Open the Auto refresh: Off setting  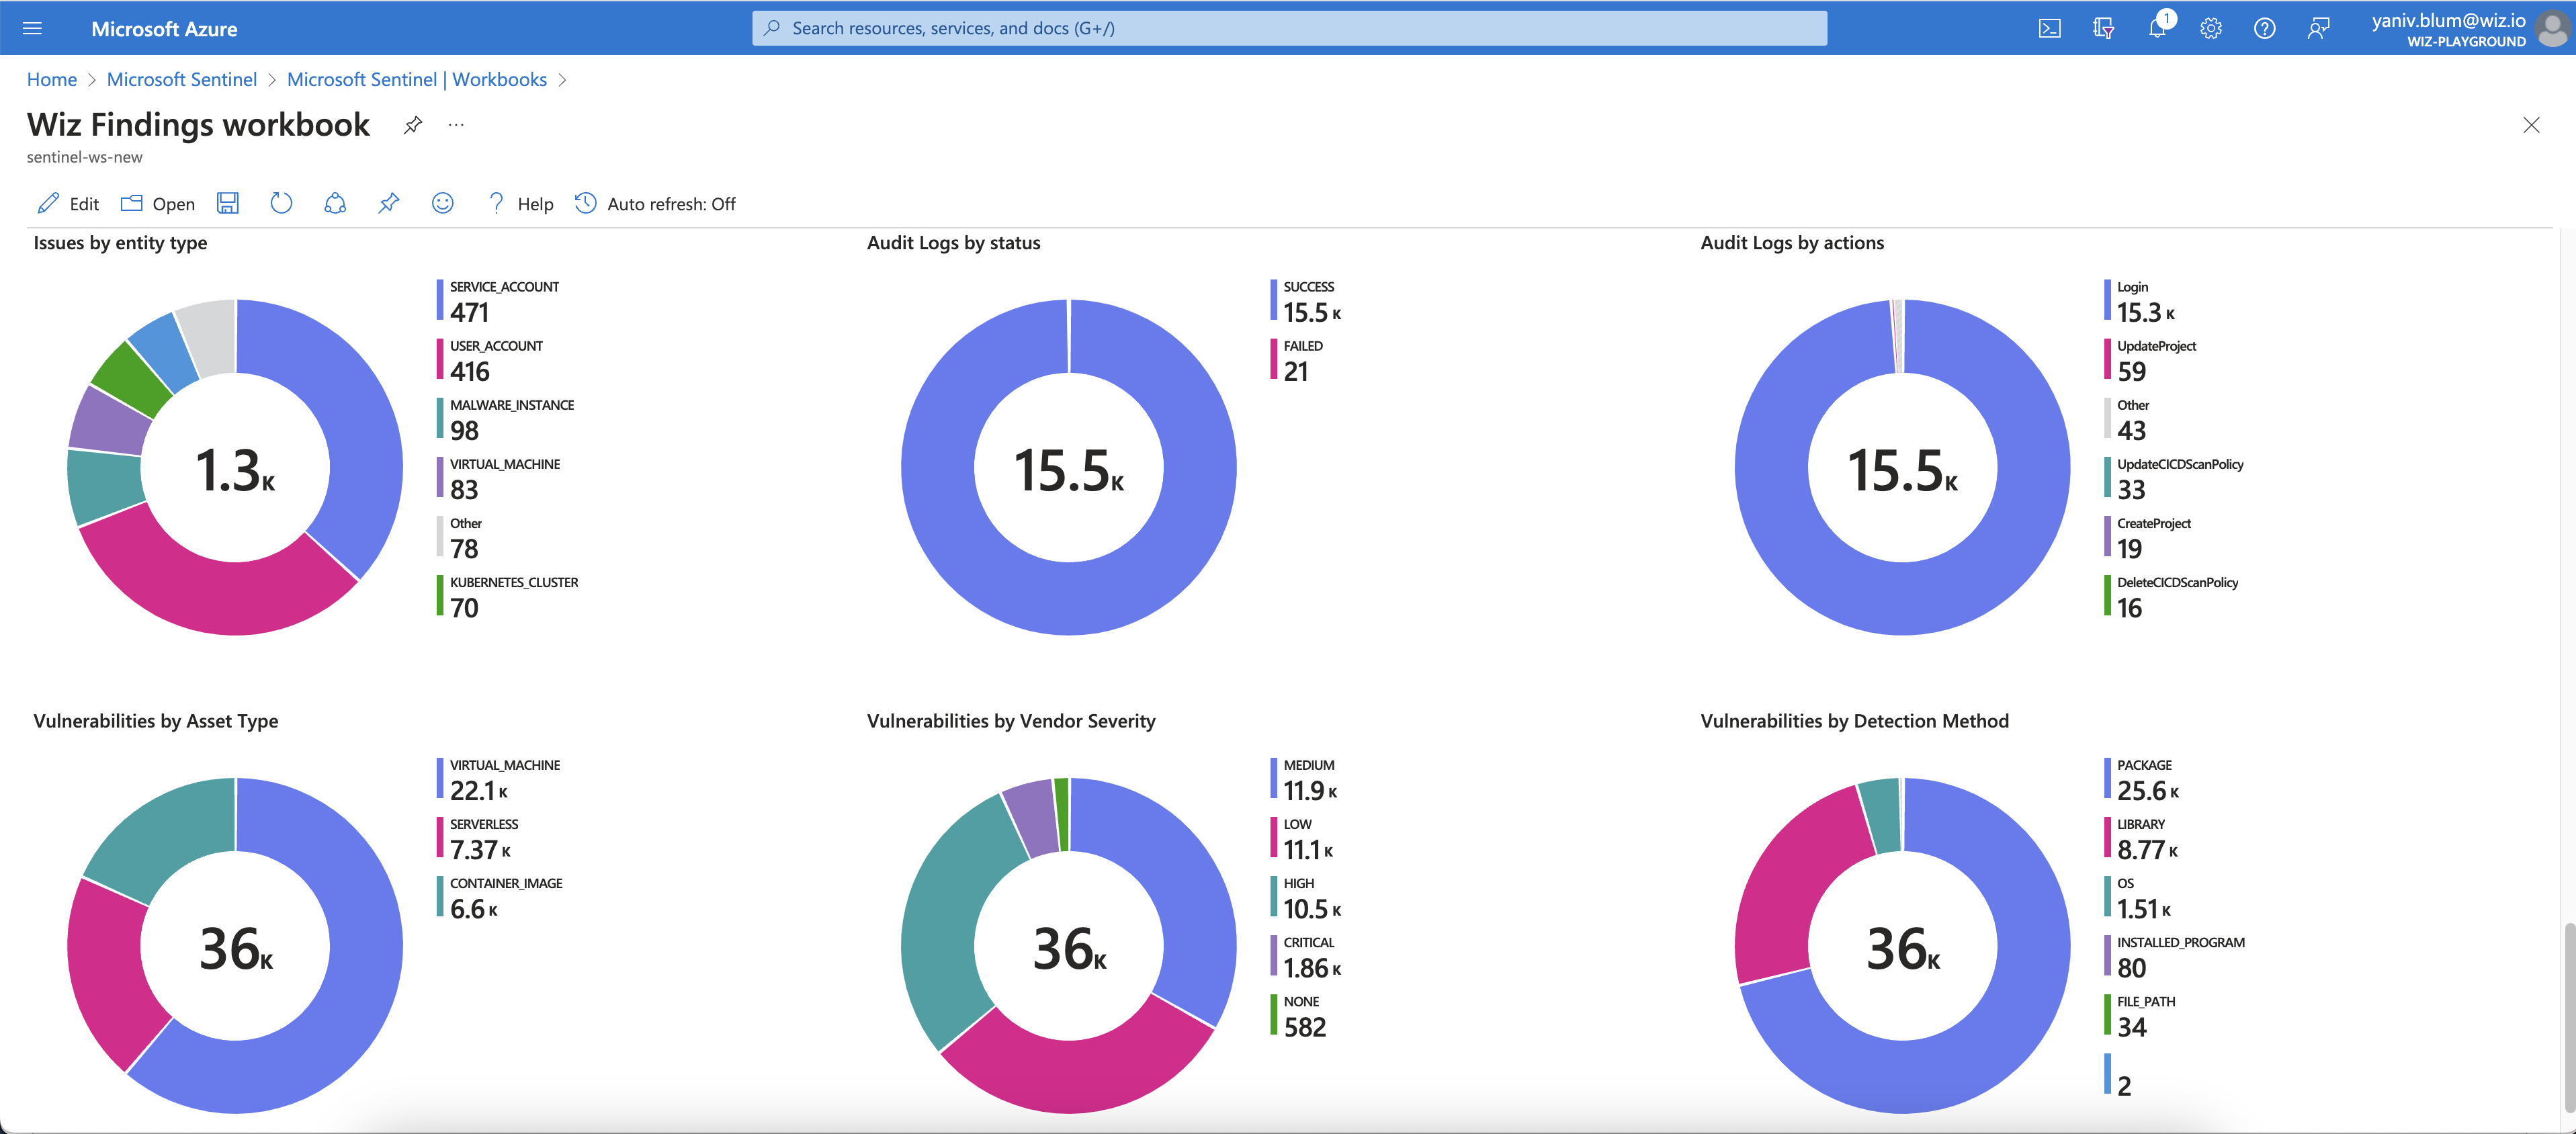point(655,204)
